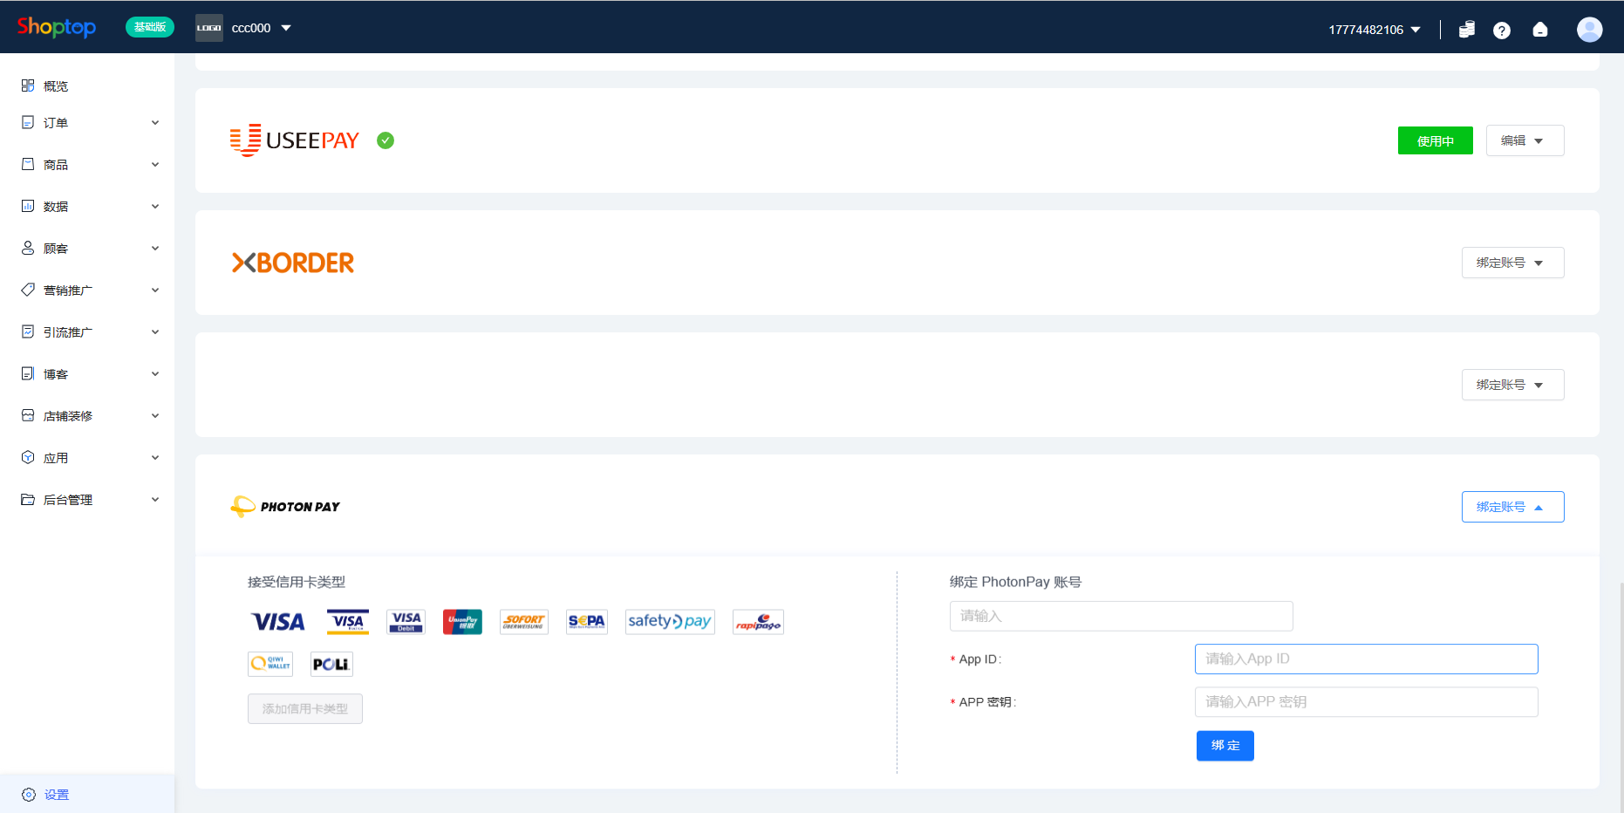Click the VISA Debit card logo

tap(406, 622)
